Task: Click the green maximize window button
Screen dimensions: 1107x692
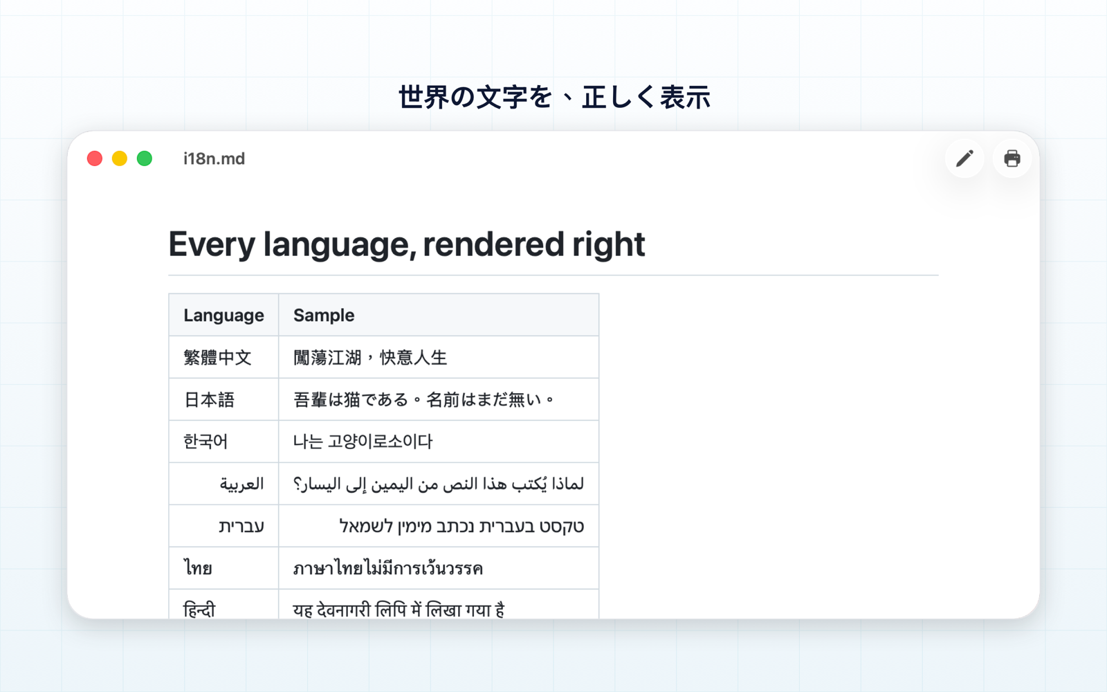Action: 145,158
